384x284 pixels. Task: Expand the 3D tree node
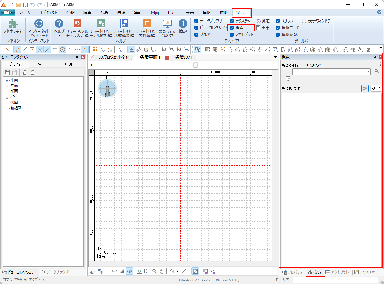pos(7,97)
